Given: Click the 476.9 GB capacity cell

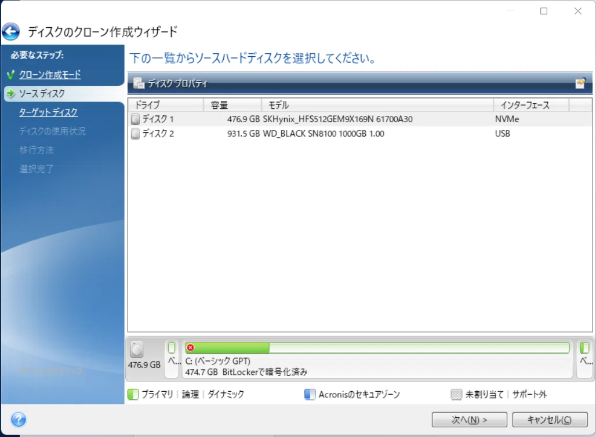Looking at the screenshot, I should pyautogui.click(x=244, y=119).
